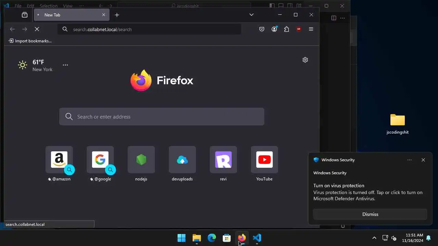Open the Selection menu in VS Code

coord(49,6)
